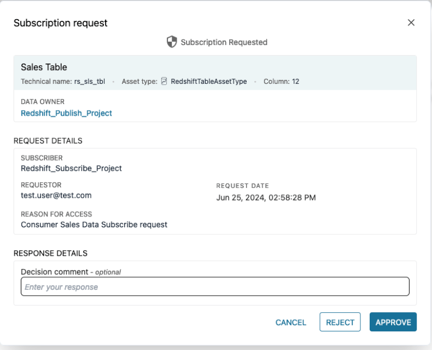Image resolution: width=432 pixels, height=350 pixels.
Task: Click the technical name rs_sls_tbl
Action: click(90, 82)
